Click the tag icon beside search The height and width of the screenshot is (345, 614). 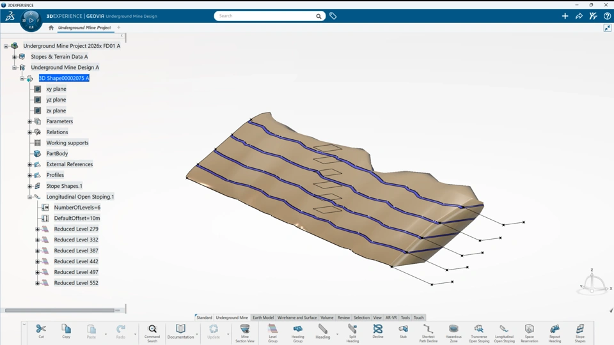point(333,16)
